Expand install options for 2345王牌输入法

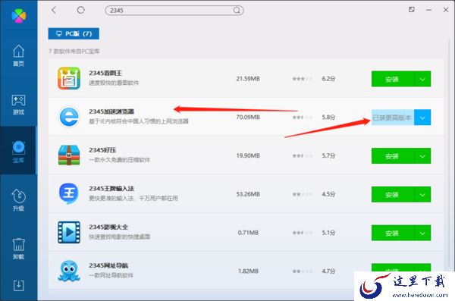(x=422, y=194)
